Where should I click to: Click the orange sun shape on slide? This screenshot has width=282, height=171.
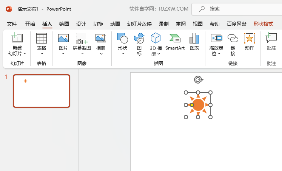[198, 105]
